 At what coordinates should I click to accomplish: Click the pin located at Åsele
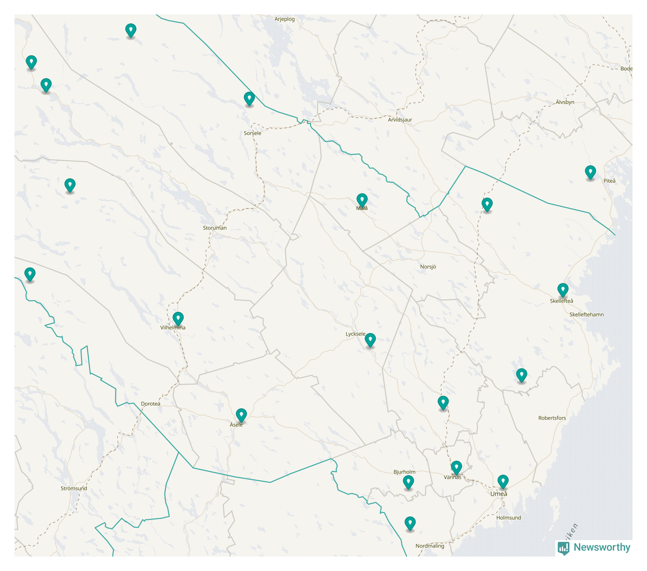tap(241, 415)
